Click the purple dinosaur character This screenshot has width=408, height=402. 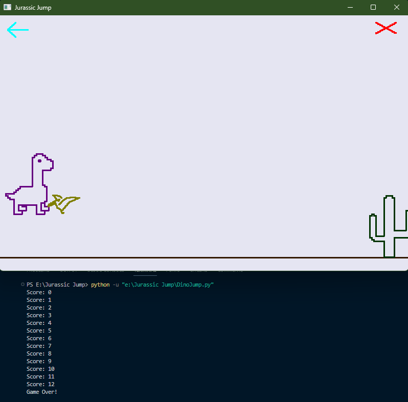coord(30,184)
